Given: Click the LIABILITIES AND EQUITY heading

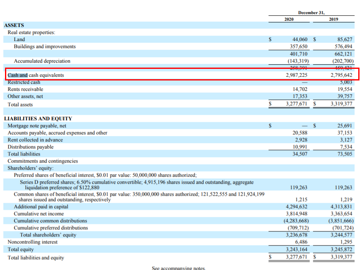Looking at the screenshot, I should (x=38, y=119).
